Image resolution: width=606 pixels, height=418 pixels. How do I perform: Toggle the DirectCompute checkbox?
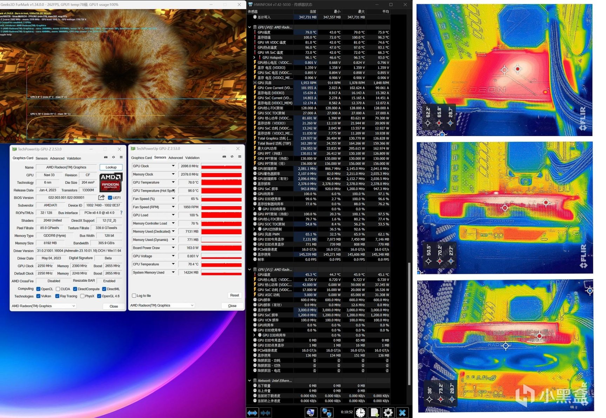pos(75,289)
